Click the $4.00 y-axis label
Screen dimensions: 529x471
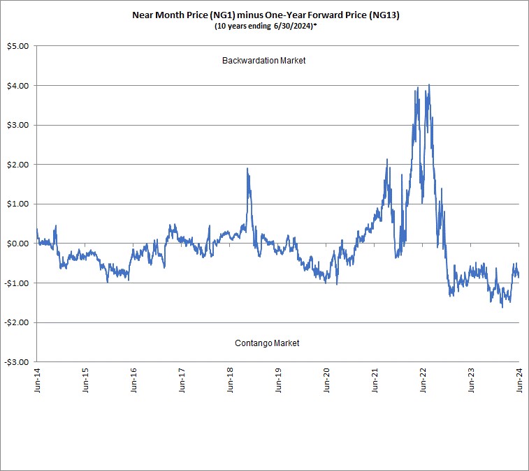click(18, 86)
